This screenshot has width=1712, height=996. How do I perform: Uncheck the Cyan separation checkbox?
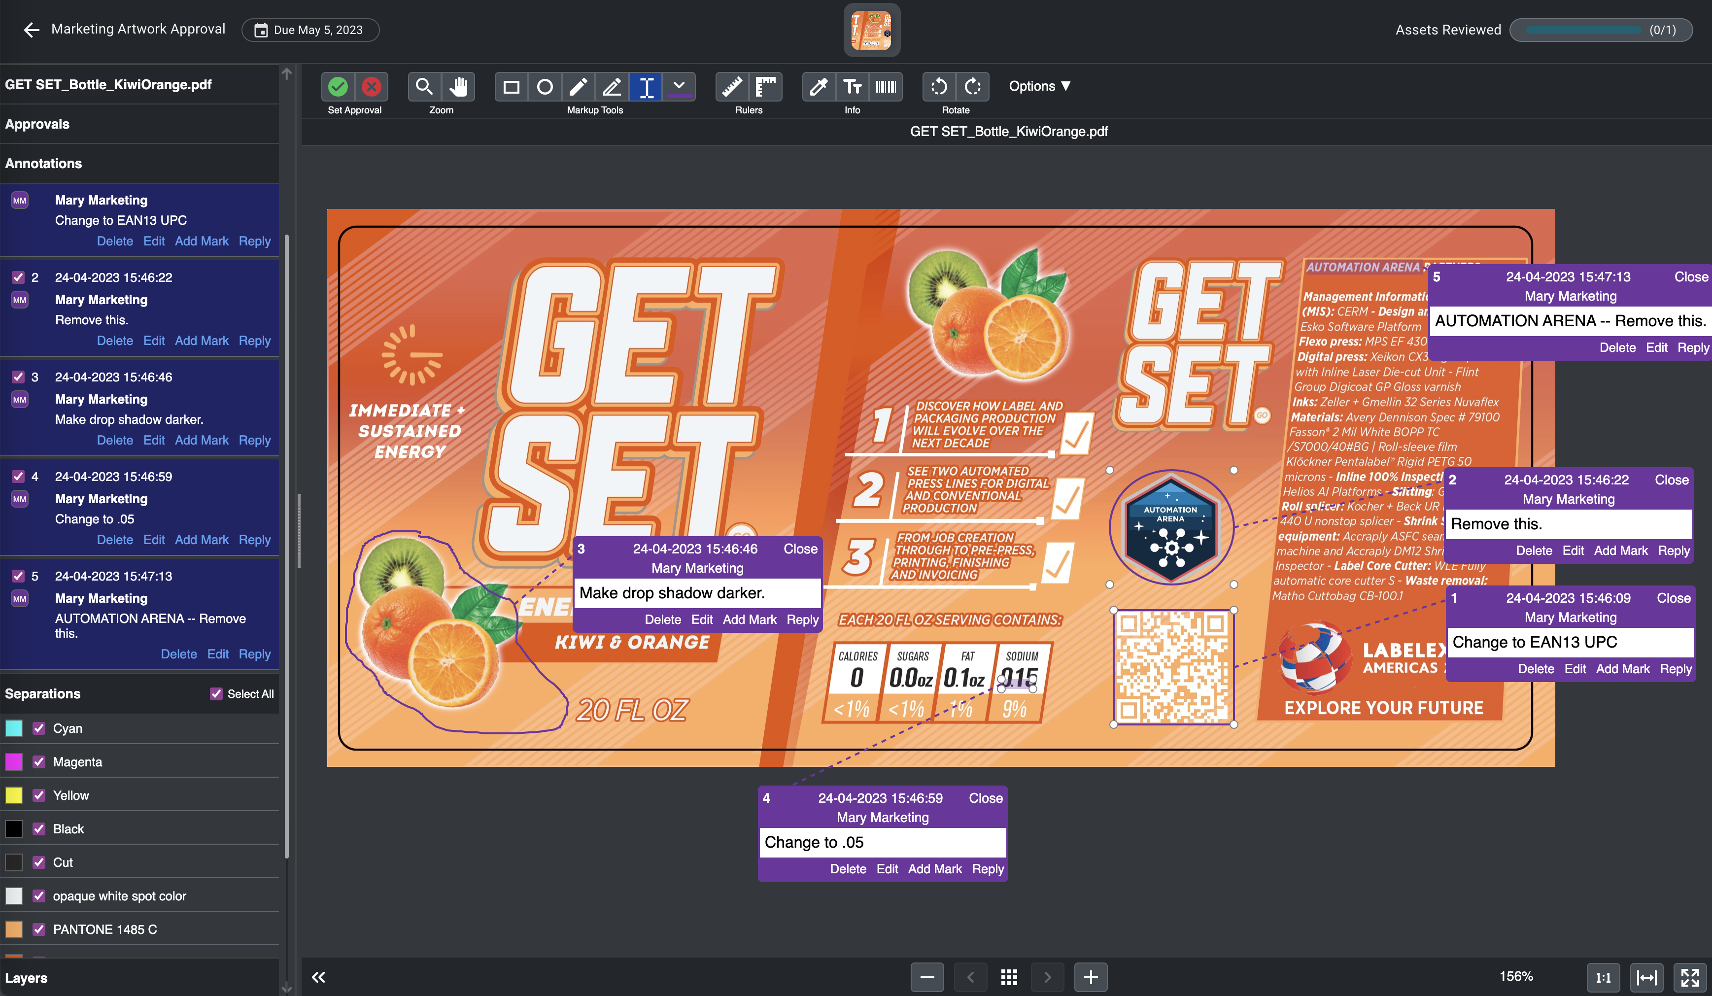click(39, 728)
